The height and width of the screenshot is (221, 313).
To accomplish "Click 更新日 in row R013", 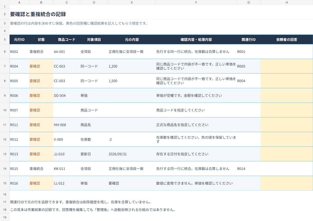I will 94,154.
